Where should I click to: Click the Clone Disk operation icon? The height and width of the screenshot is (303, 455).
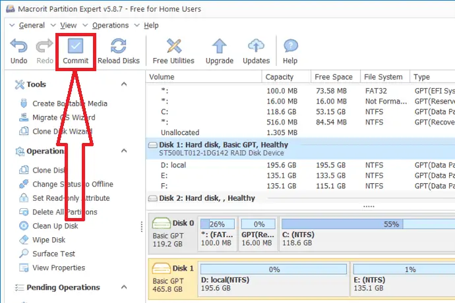pos(24,170)
